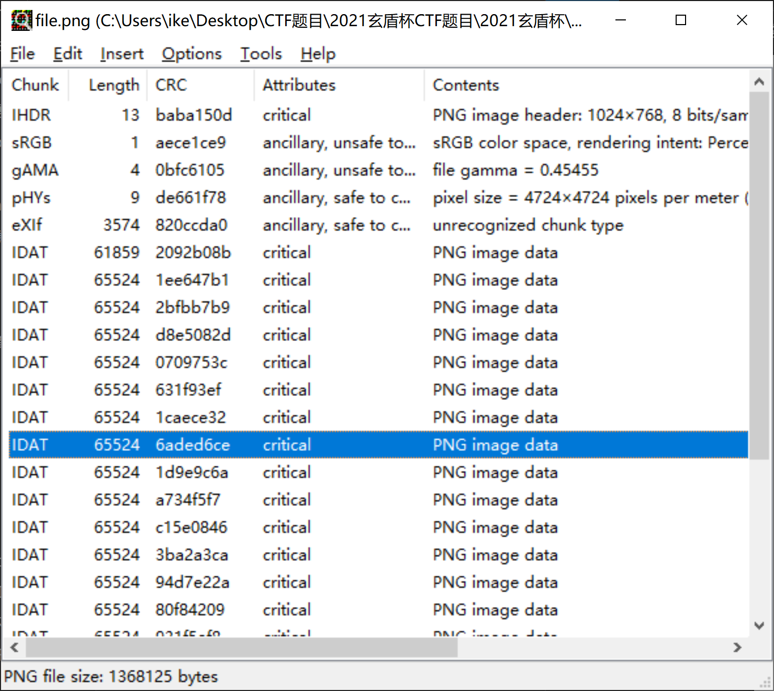Open the Edit menu
Screen dimensions: 774x691
(x=68, y=53)
